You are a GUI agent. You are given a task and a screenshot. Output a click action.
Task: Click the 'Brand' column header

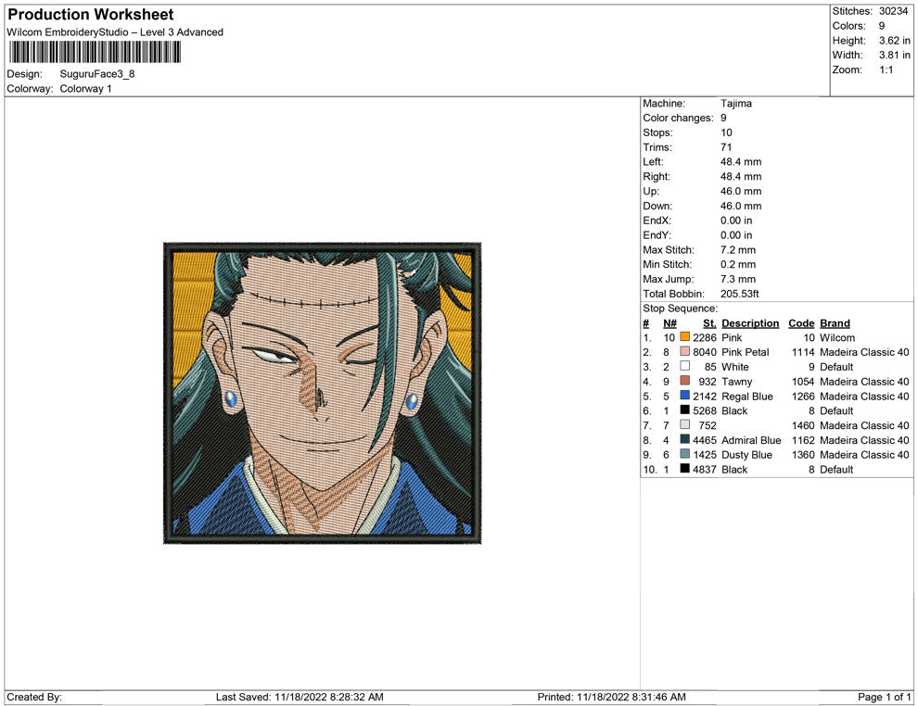835,323
